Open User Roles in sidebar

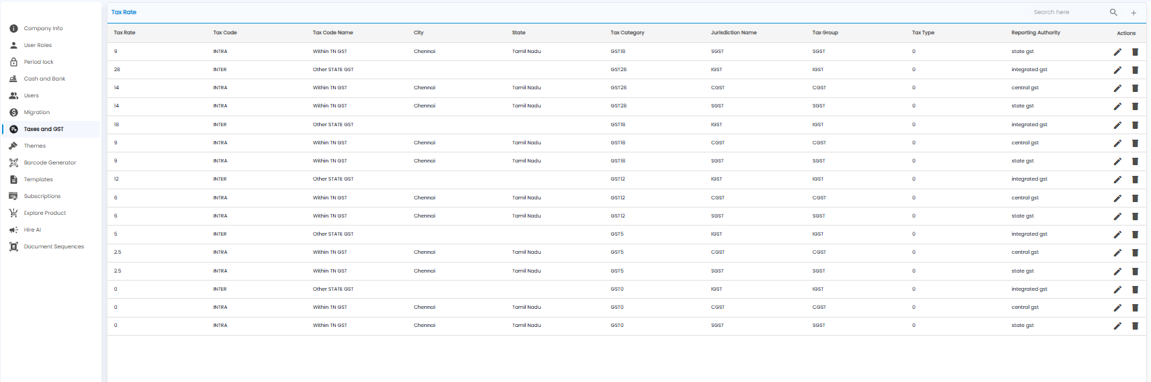click(x=38, y=45)
